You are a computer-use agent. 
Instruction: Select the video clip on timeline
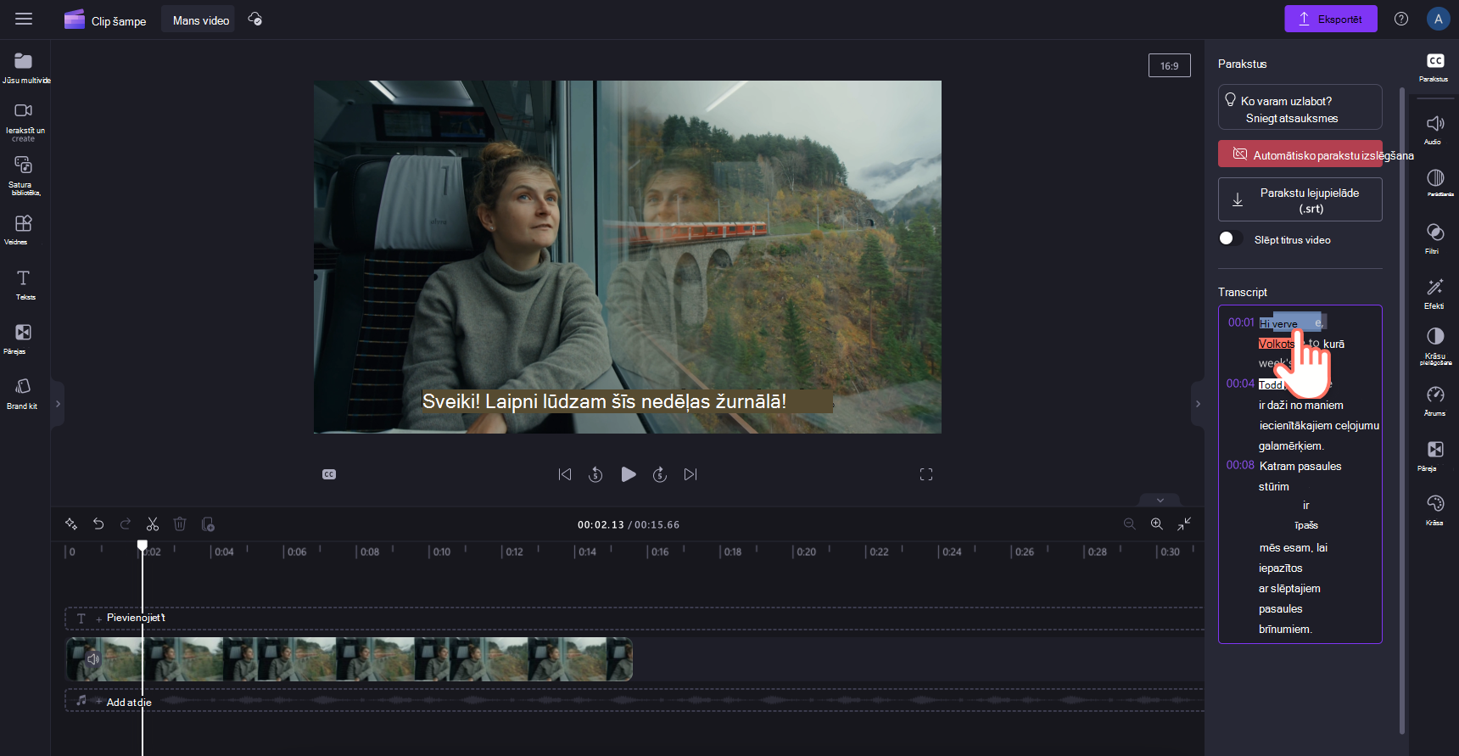pyautogui.click(x=349, y=659)
